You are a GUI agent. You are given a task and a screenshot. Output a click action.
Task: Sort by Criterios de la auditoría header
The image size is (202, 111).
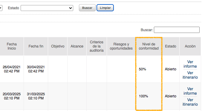tap(97, 46)
